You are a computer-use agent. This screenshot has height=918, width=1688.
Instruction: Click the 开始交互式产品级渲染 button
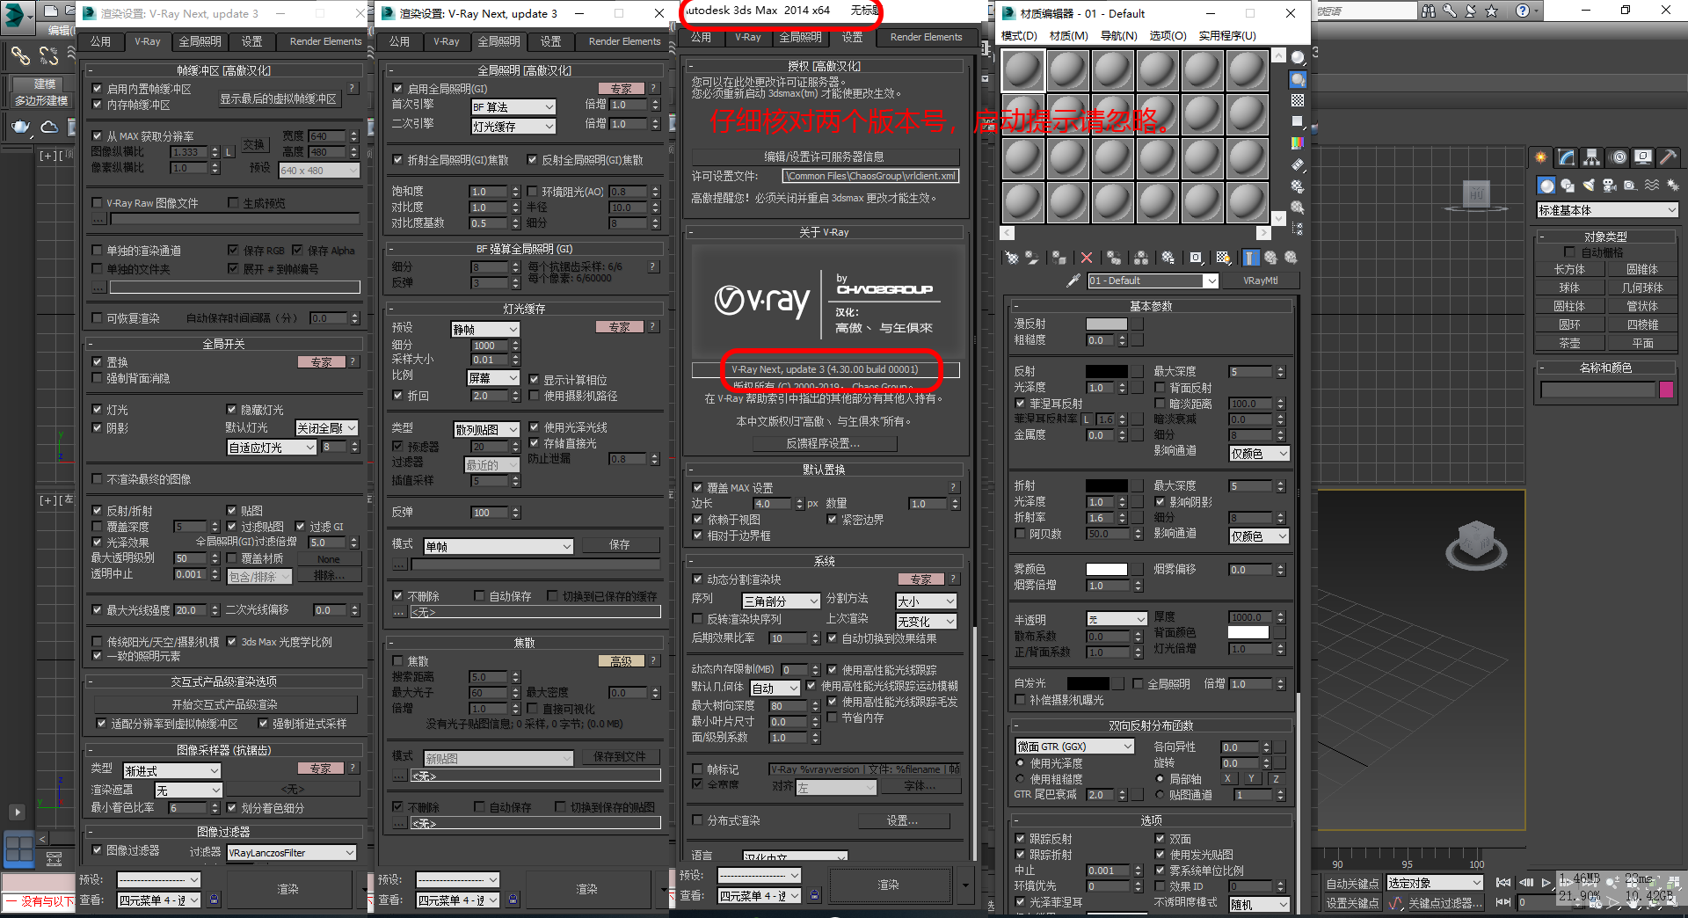tap(225, 704)
